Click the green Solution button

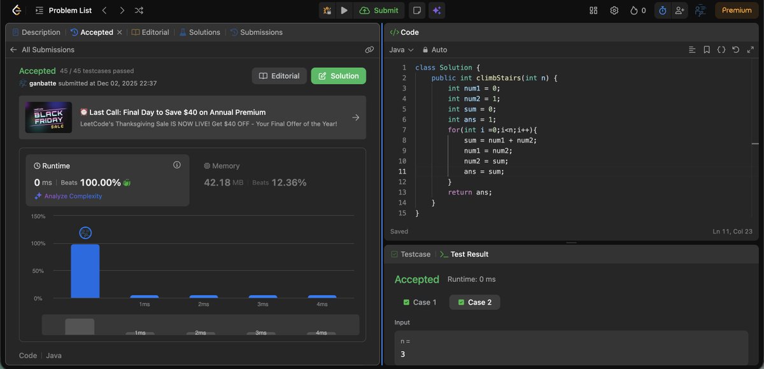pyautogui.click(x=339, y=76)
